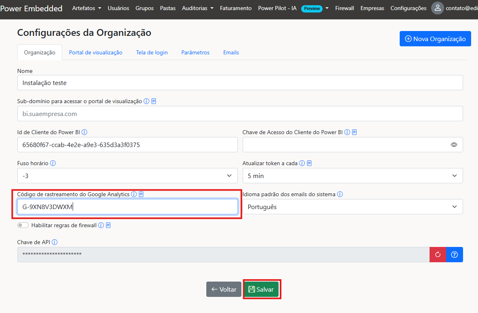Show the Power BI client access key
478x313 pixels.
(x=454, y=145)
